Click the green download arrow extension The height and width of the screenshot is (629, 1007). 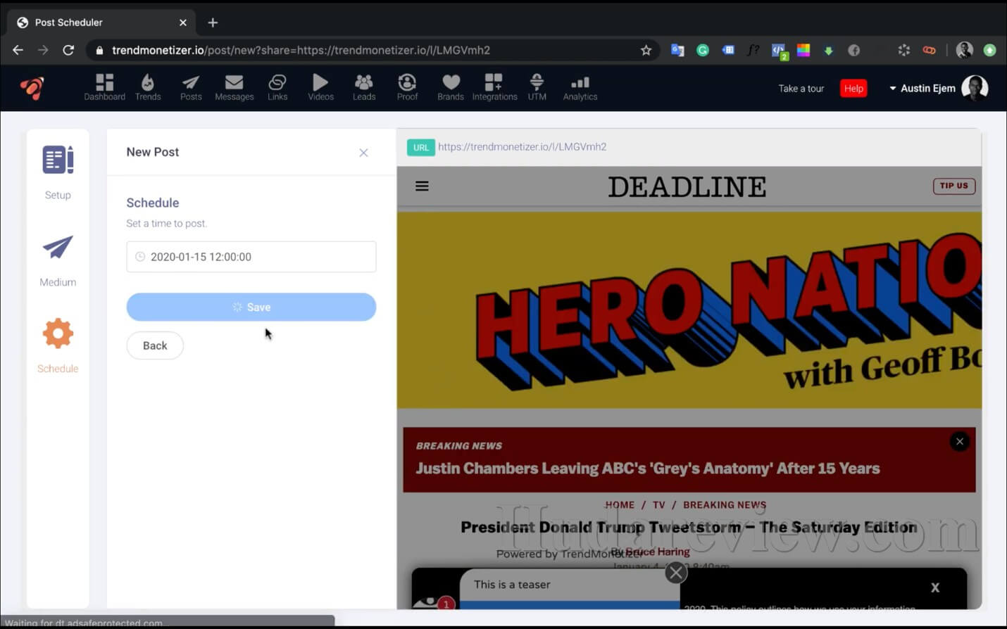click(828, 50)
